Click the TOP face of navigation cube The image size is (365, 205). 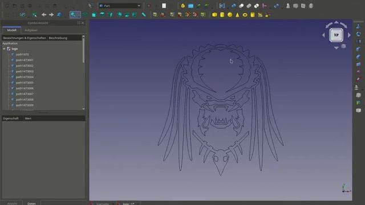click(336, 35)
